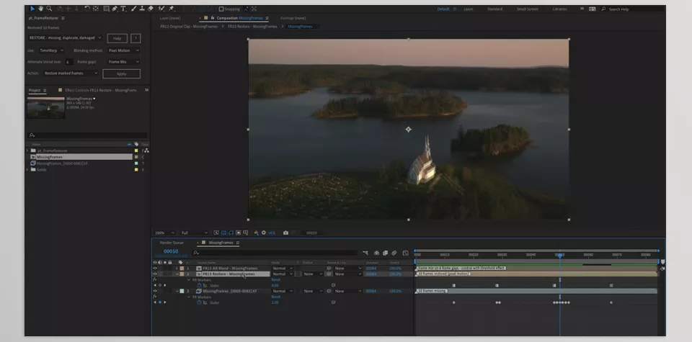Switch to the Render Queue tab
This screenshot has width=692, height=342.
tap(172, 243)
